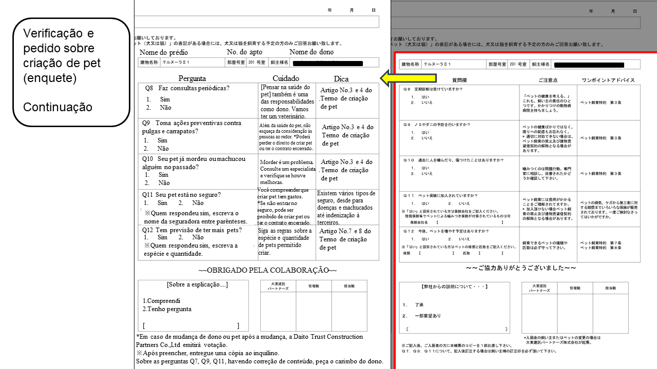Viewport: 657px width, 369px height.
Task: Select 'はい' under Japanese Q8
Action: (425, 96)
